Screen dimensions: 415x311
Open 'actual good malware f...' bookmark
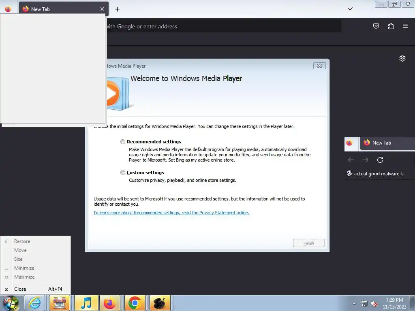tap(376, 173)
